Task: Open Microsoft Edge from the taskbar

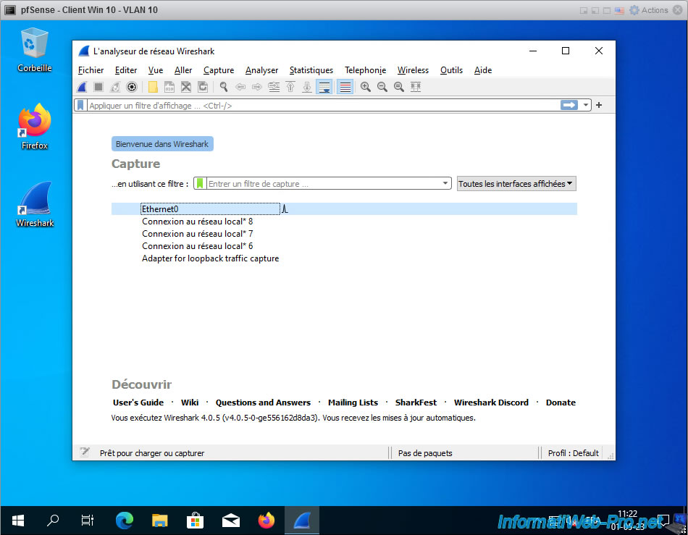Action: [125, 521]
